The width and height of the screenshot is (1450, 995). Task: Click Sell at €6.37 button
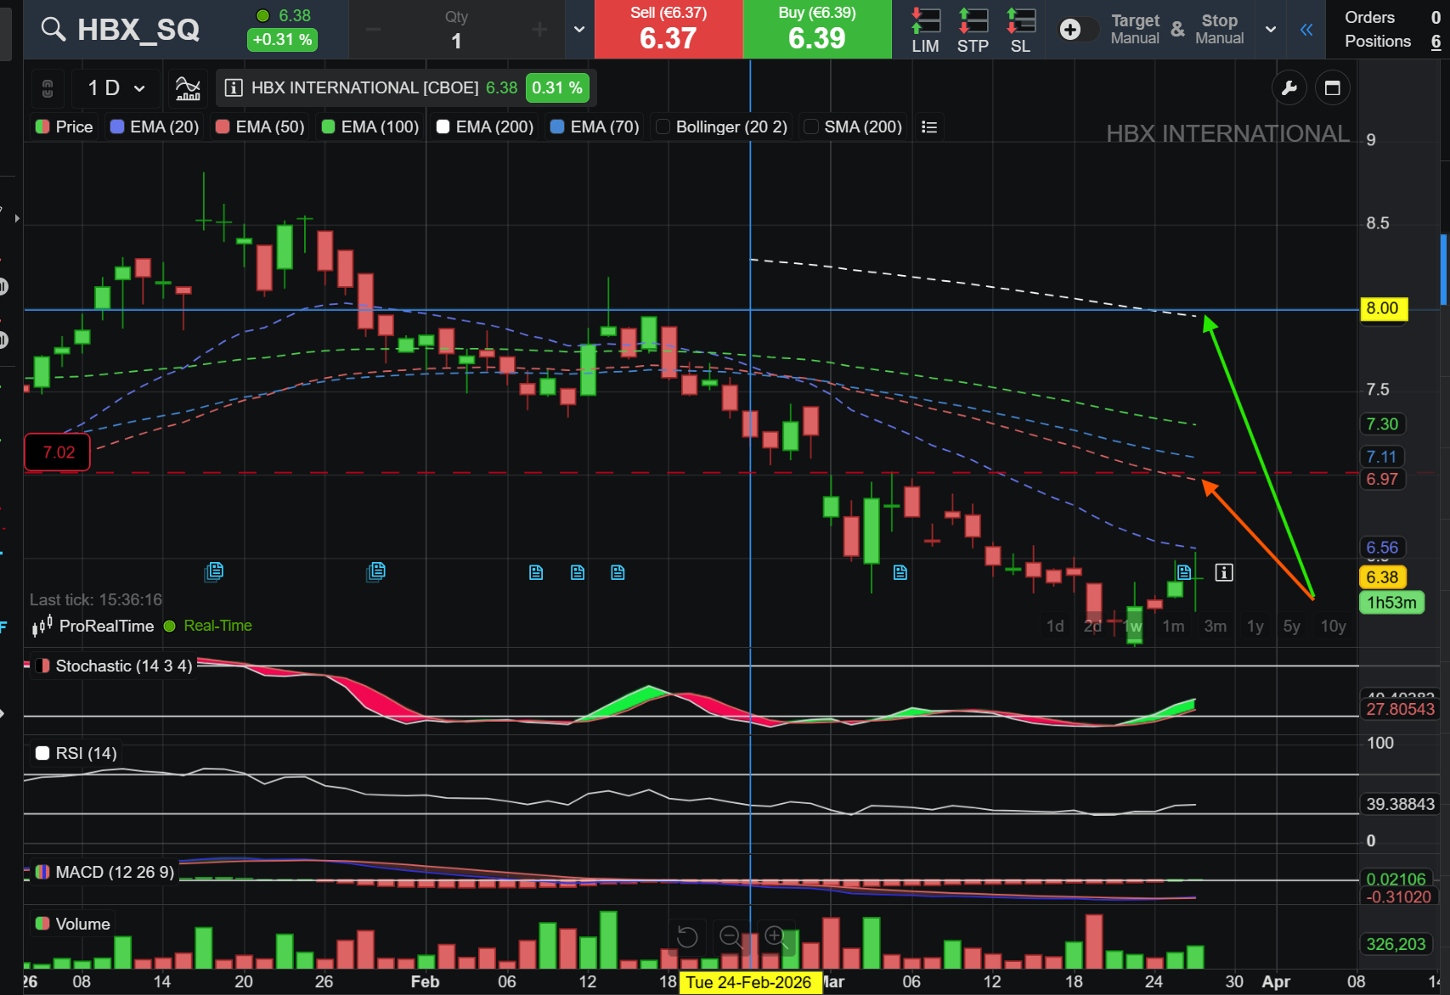coord(669,30)
